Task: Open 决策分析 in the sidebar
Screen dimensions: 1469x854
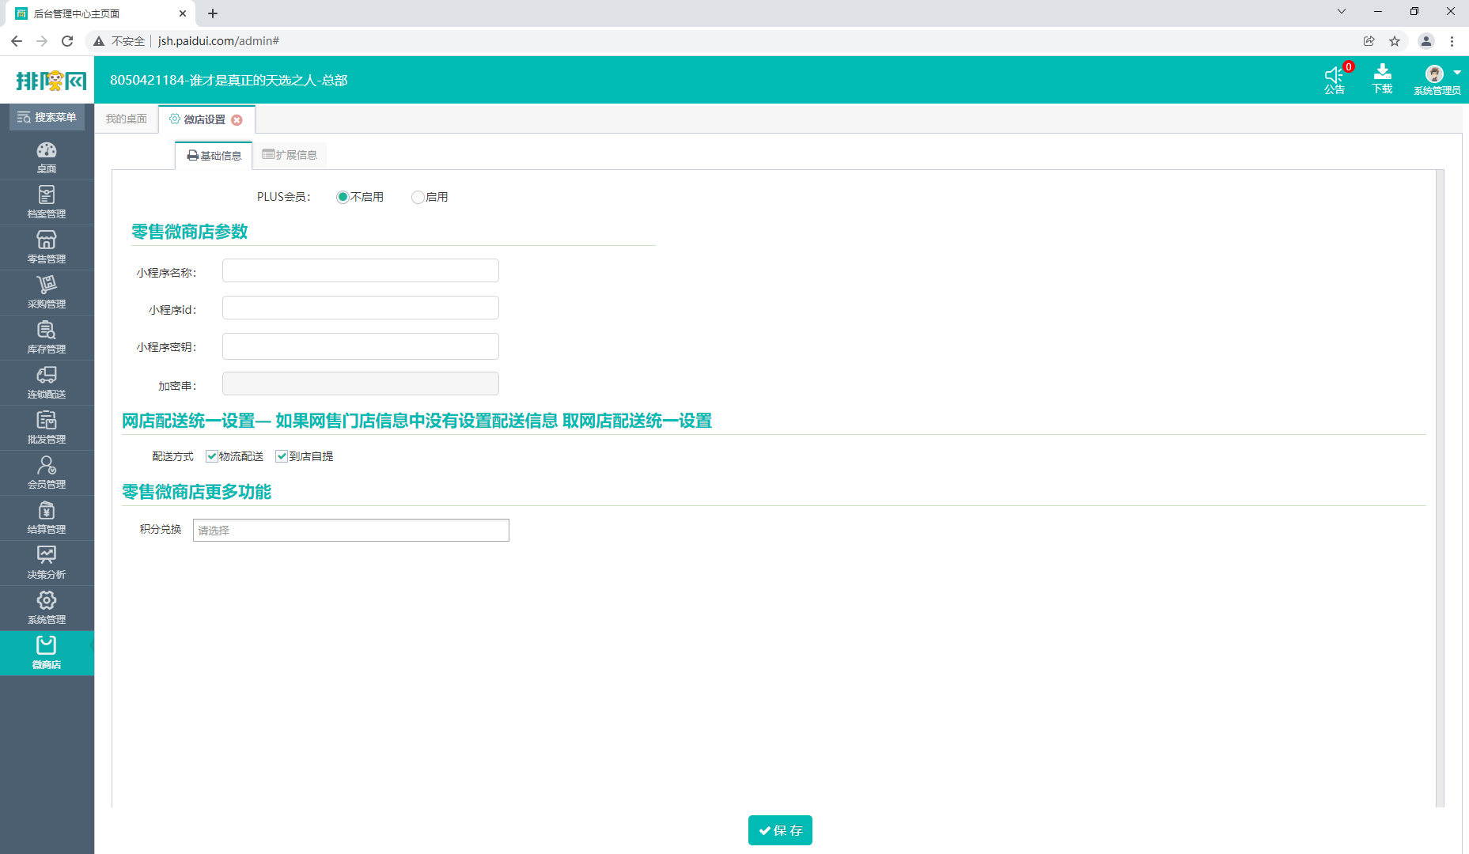Action: click(x=47, y=563)
